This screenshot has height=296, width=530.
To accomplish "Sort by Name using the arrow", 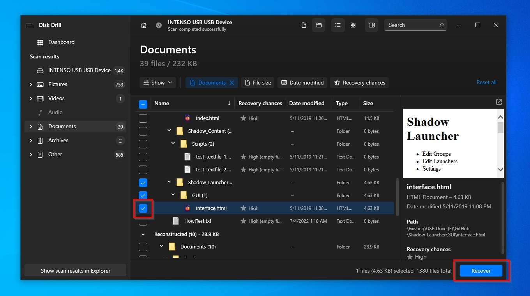I will [229, 103].
